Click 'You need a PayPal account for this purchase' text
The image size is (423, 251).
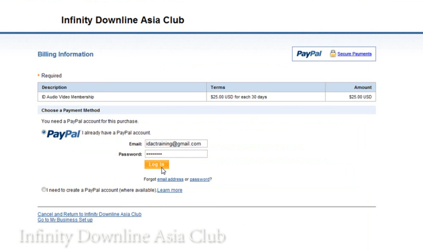pos(90,121)
